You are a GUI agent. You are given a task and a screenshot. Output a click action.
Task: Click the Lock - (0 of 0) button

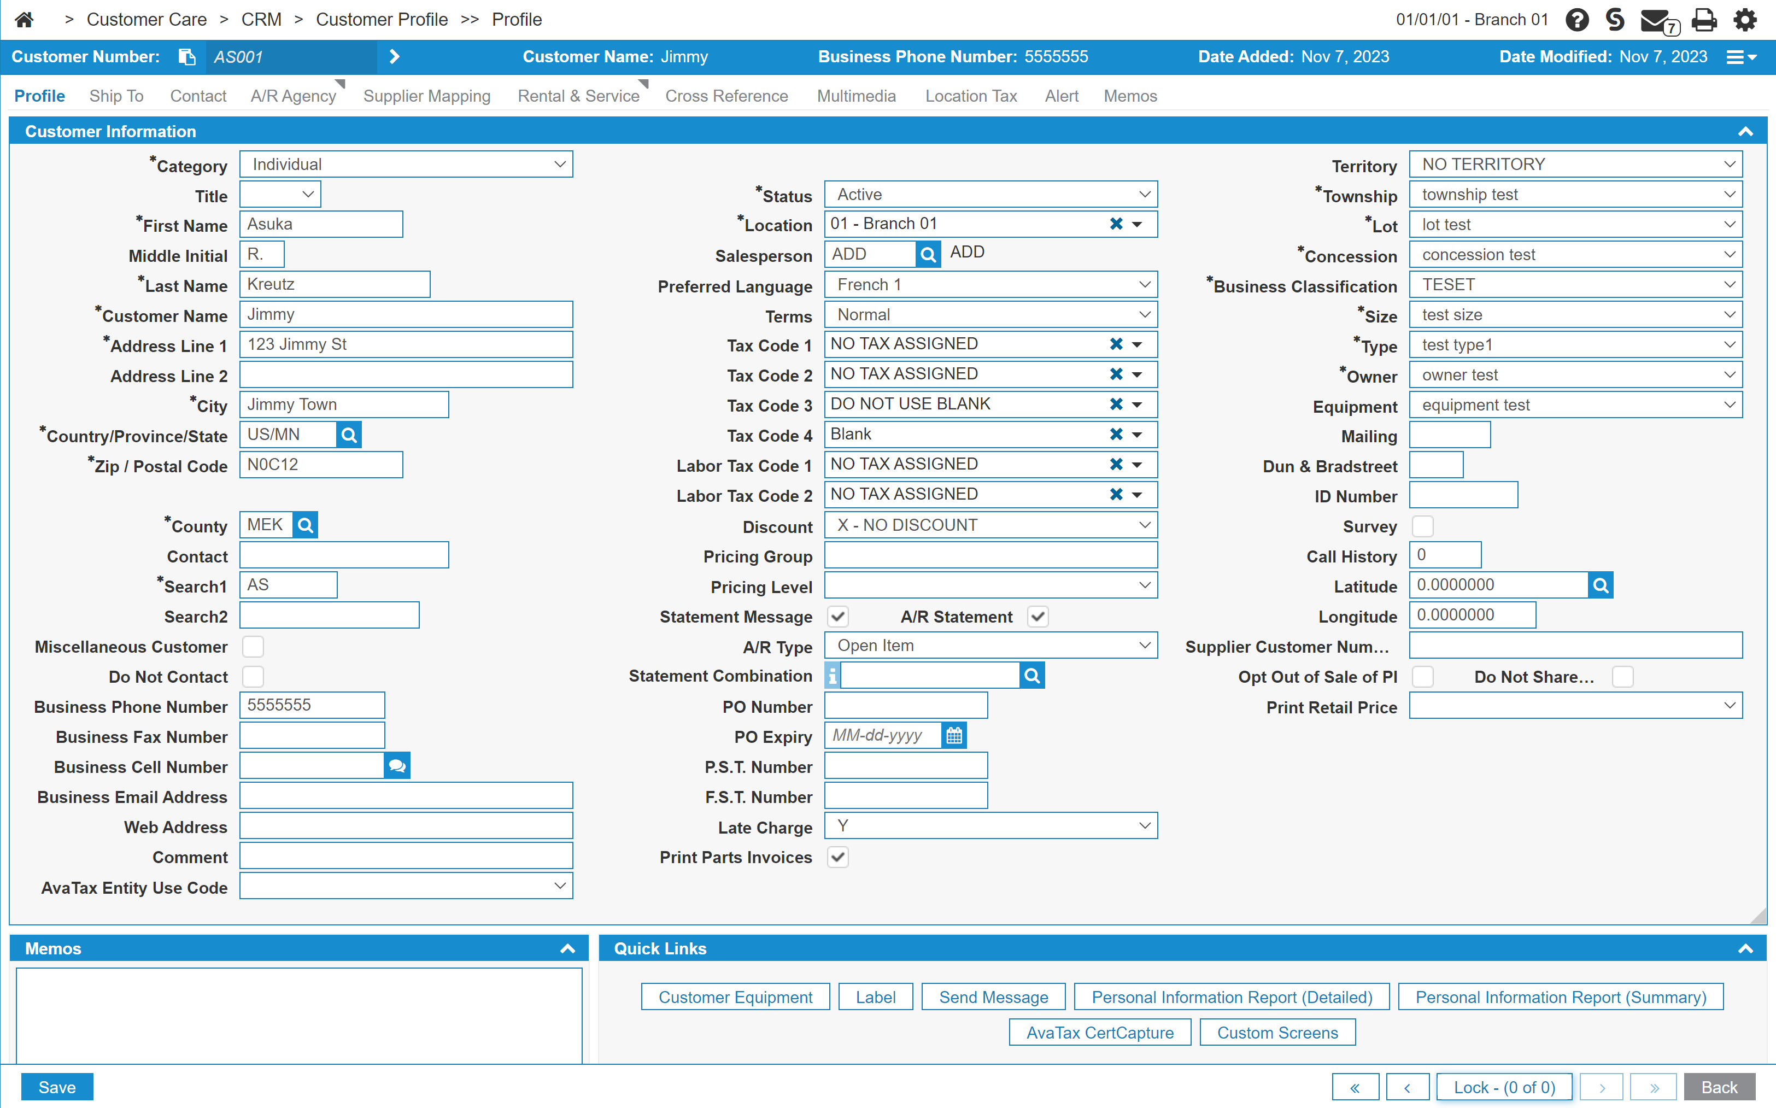point(1504,1087)
